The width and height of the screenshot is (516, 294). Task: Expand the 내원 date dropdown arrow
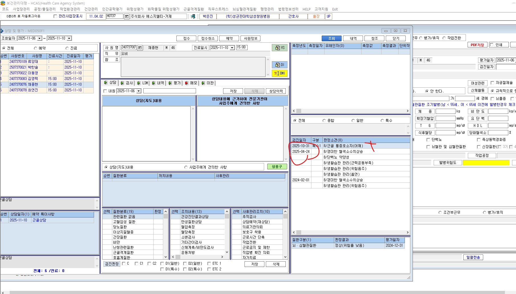[139, 91]
